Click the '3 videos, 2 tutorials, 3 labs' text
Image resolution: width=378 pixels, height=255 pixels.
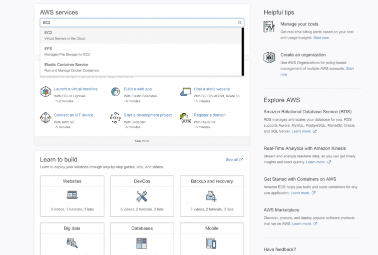coord(212,209)
